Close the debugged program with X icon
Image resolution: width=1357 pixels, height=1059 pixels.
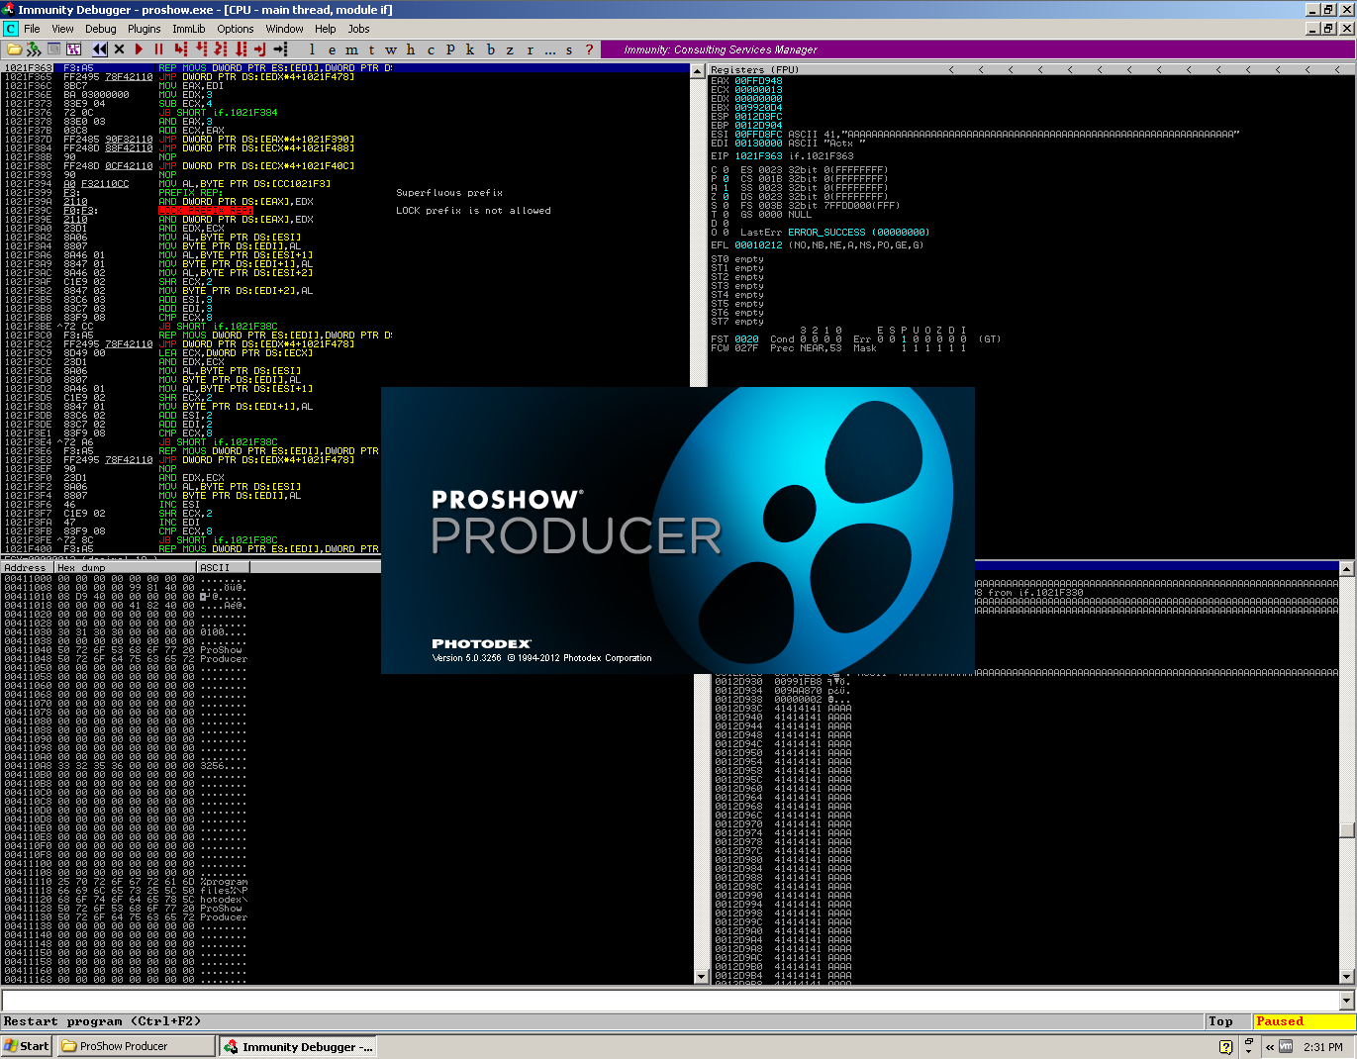[x=120, y=49]
